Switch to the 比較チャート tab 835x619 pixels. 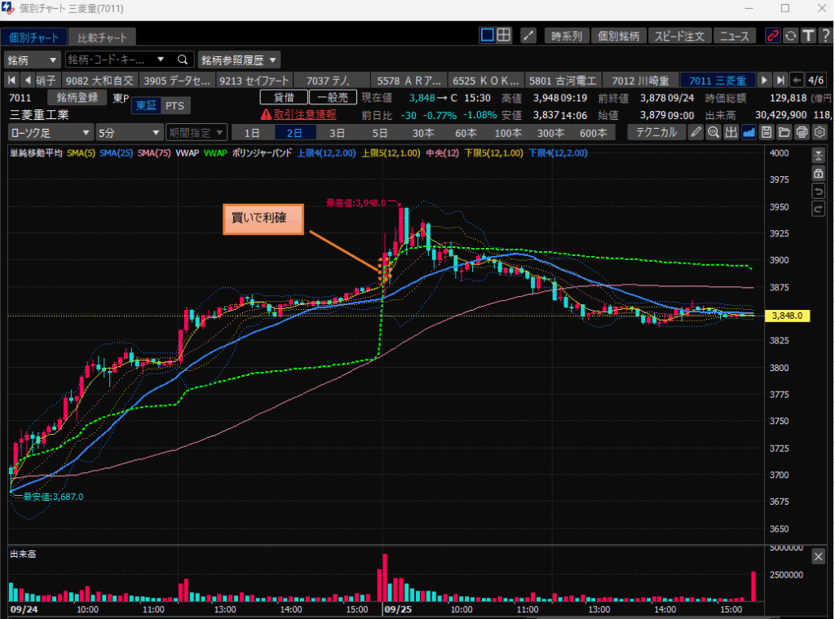(102, 38)
